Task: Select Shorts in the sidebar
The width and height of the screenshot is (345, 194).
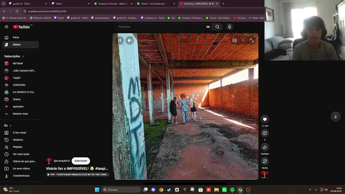Action: click(x=20, y=44)
